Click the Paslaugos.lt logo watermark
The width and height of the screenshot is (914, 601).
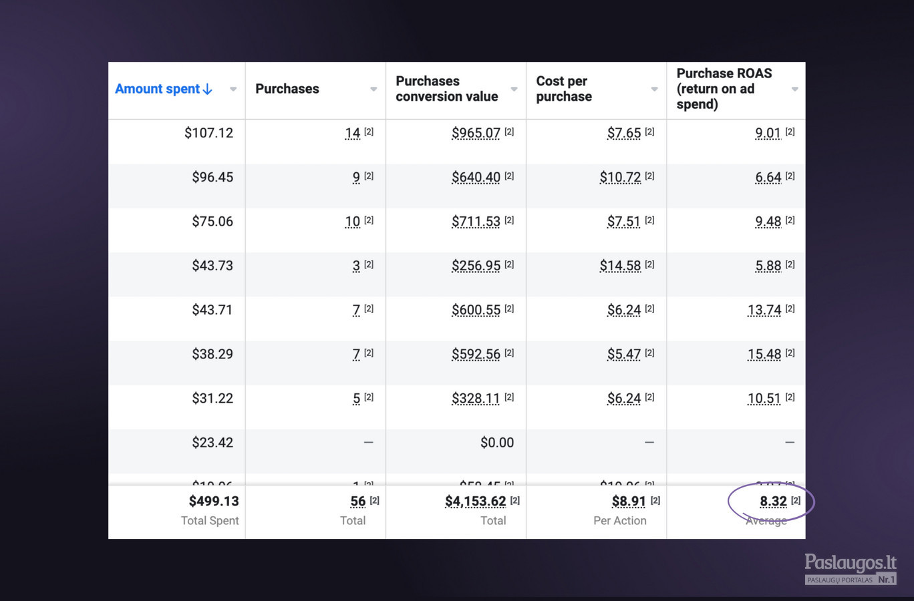851,569
